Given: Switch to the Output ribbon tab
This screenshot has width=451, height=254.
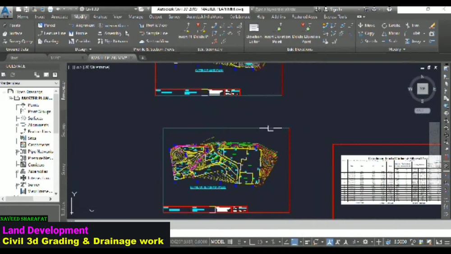Looking at the screenshot, I should pyautogui.click(x=156, y=17).
